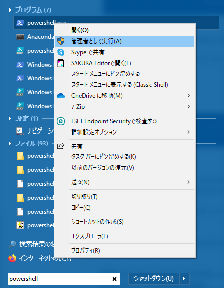Select タスク バーにピン留めする(K)
The image size is (224, 288).
pos(125,157)
